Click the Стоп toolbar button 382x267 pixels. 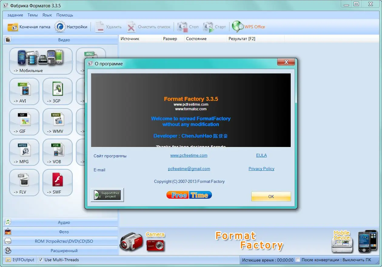coord(188,27)
